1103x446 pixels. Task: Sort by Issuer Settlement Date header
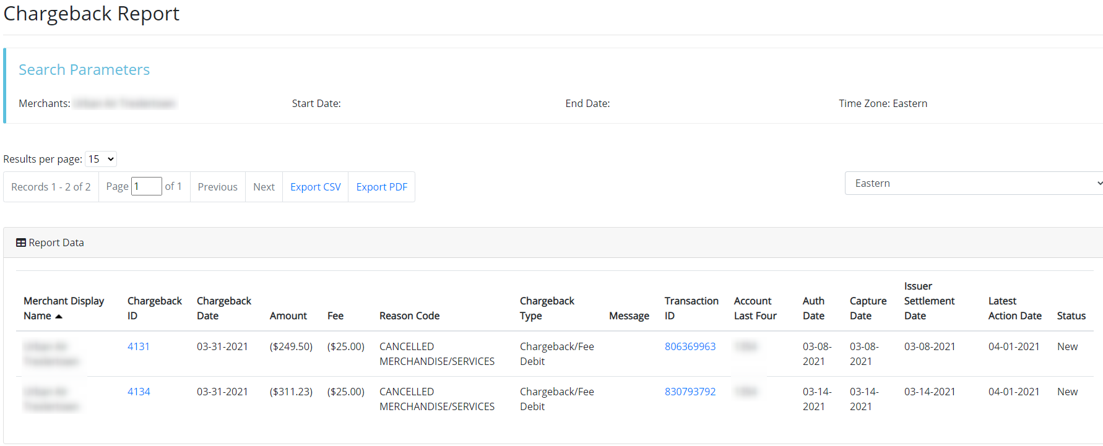click(x=929, y=301)
